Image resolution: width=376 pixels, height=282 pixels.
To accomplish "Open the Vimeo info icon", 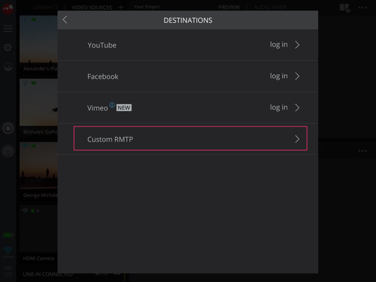I will (x=112, y=105).
